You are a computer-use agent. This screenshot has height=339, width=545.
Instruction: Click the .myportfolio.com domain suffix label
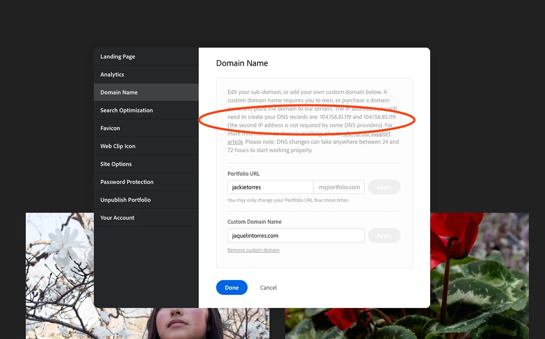click(339, 187)
